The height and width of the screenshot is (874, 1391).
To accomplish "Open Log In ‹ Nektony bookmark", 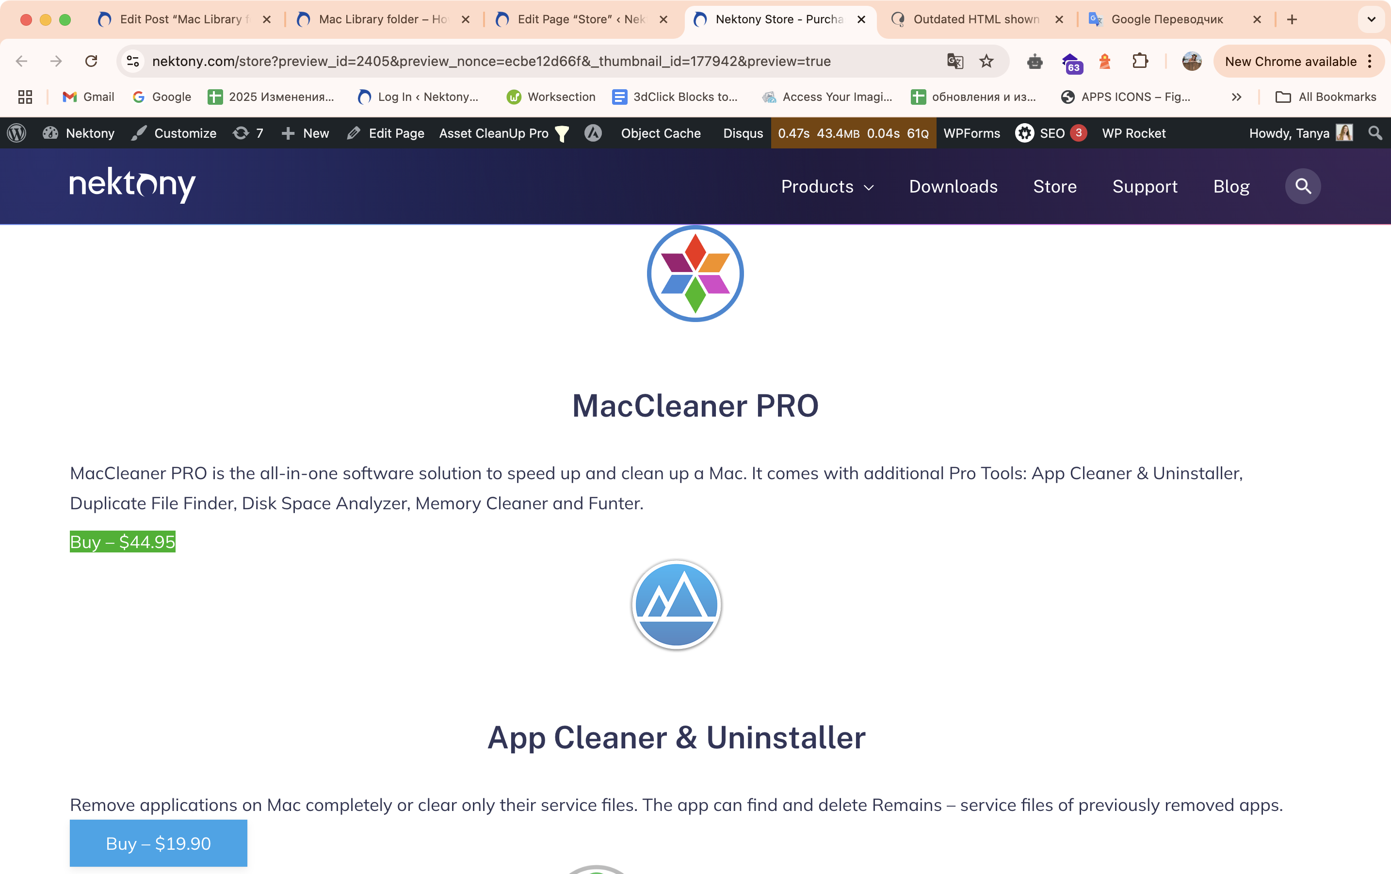I will tap(418, 97).
